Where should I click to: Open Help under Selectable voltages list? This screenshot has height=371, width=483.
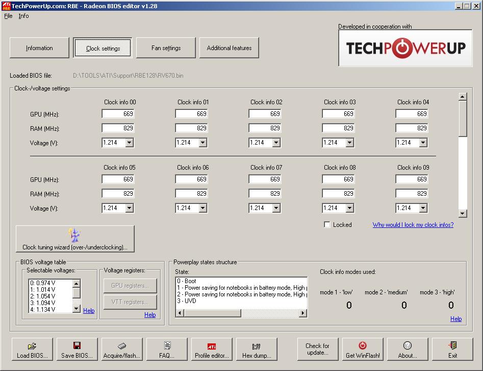click(x=89, y=311)
